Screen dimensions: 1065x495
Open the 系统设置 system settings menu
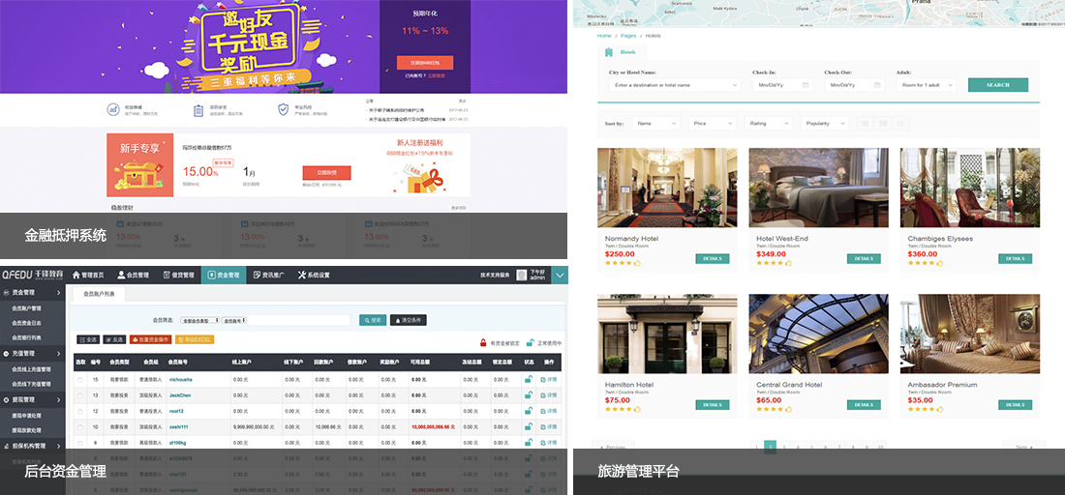314,275
